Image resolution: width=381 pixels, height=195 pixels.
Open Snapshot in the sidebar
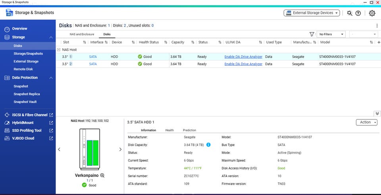point(21,86)
